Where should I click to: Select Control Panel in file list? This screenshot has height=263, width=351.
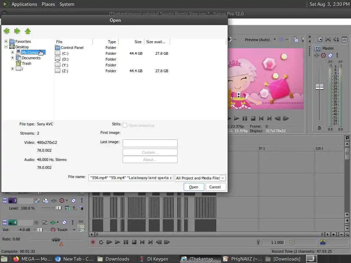coord(72,48)
